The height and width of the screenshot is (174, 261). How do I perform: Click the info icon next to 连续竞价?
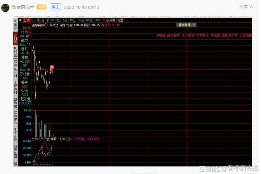(46, 25)
